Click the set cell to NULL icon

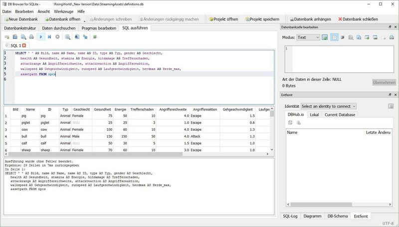(343, 37)
